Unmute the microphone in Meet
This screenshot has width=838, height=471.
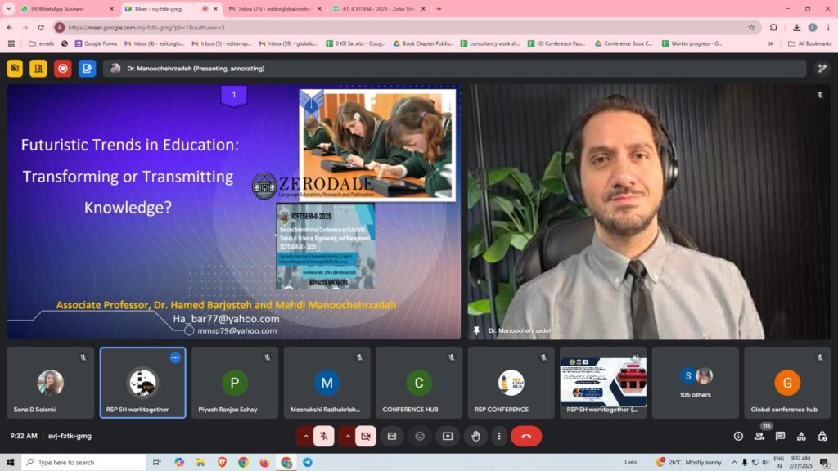pyautogui.click(x=323, y=436)
